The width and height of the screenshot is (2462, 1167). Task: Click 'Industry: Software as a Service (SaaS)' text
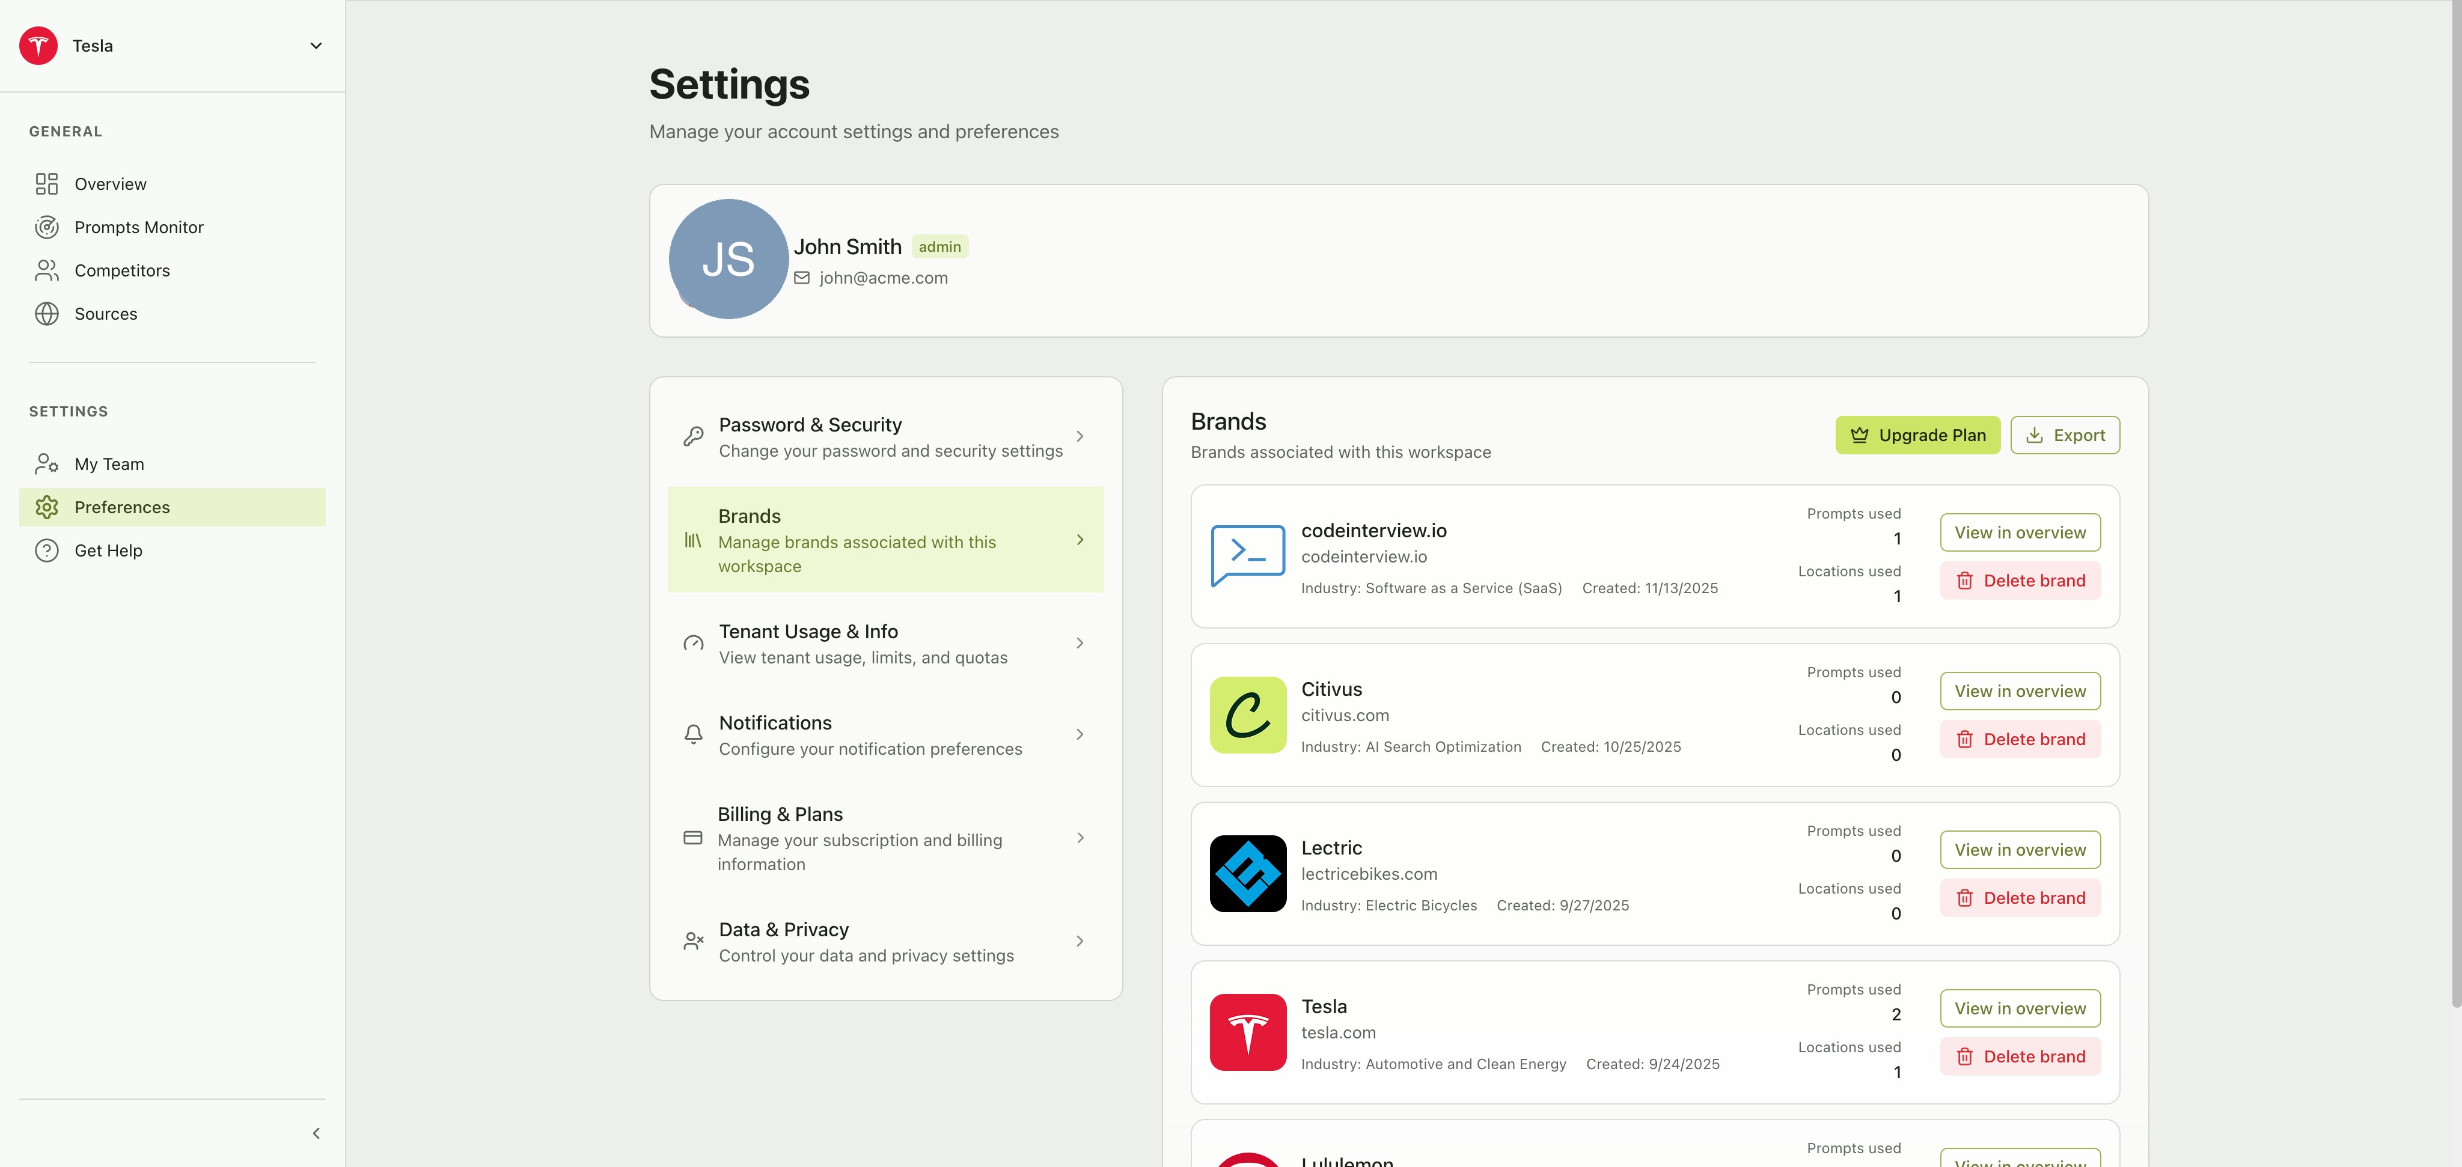click(x=1431, y=589)
